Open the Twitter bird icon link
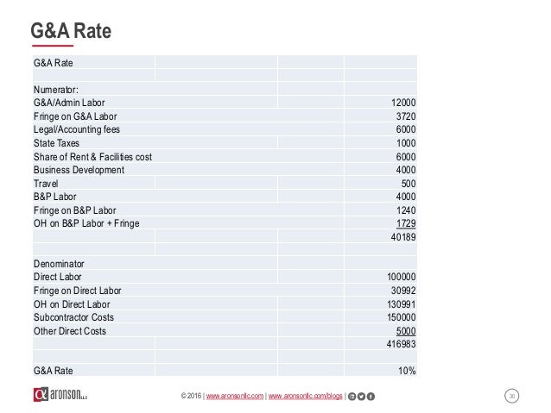This screenshot has height=413, width=551. click(x=361, y=396)
